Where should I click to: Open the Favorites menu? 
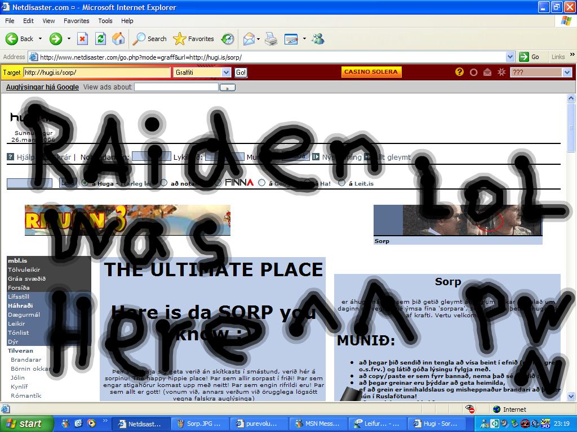[77, 21]
